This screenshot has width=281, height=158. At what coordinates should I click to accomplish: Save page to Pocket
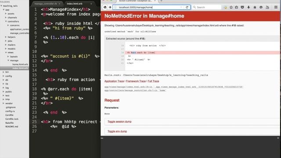click(x=242, y=7)
